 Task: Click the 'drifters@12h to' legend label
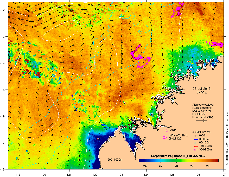pyautogui.click(x=178, y=135)
